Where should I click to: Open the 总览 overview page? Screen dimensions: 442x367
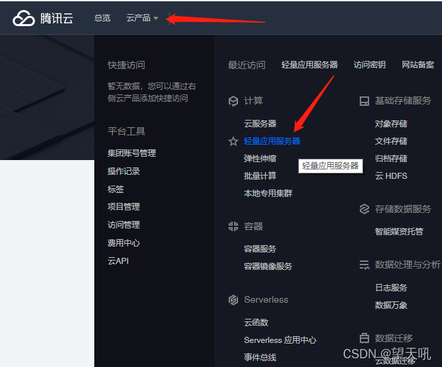[102, 18]
